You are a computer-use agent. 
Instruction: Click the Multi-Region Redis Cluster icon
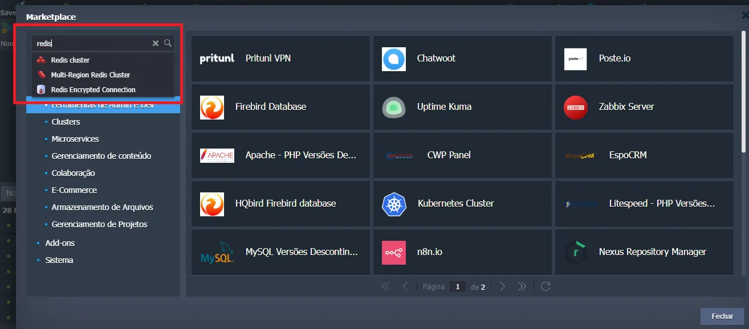click(x=41, y=75)
